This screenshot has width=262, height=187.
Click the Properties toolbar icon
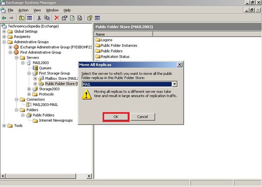tap(64, 18)
